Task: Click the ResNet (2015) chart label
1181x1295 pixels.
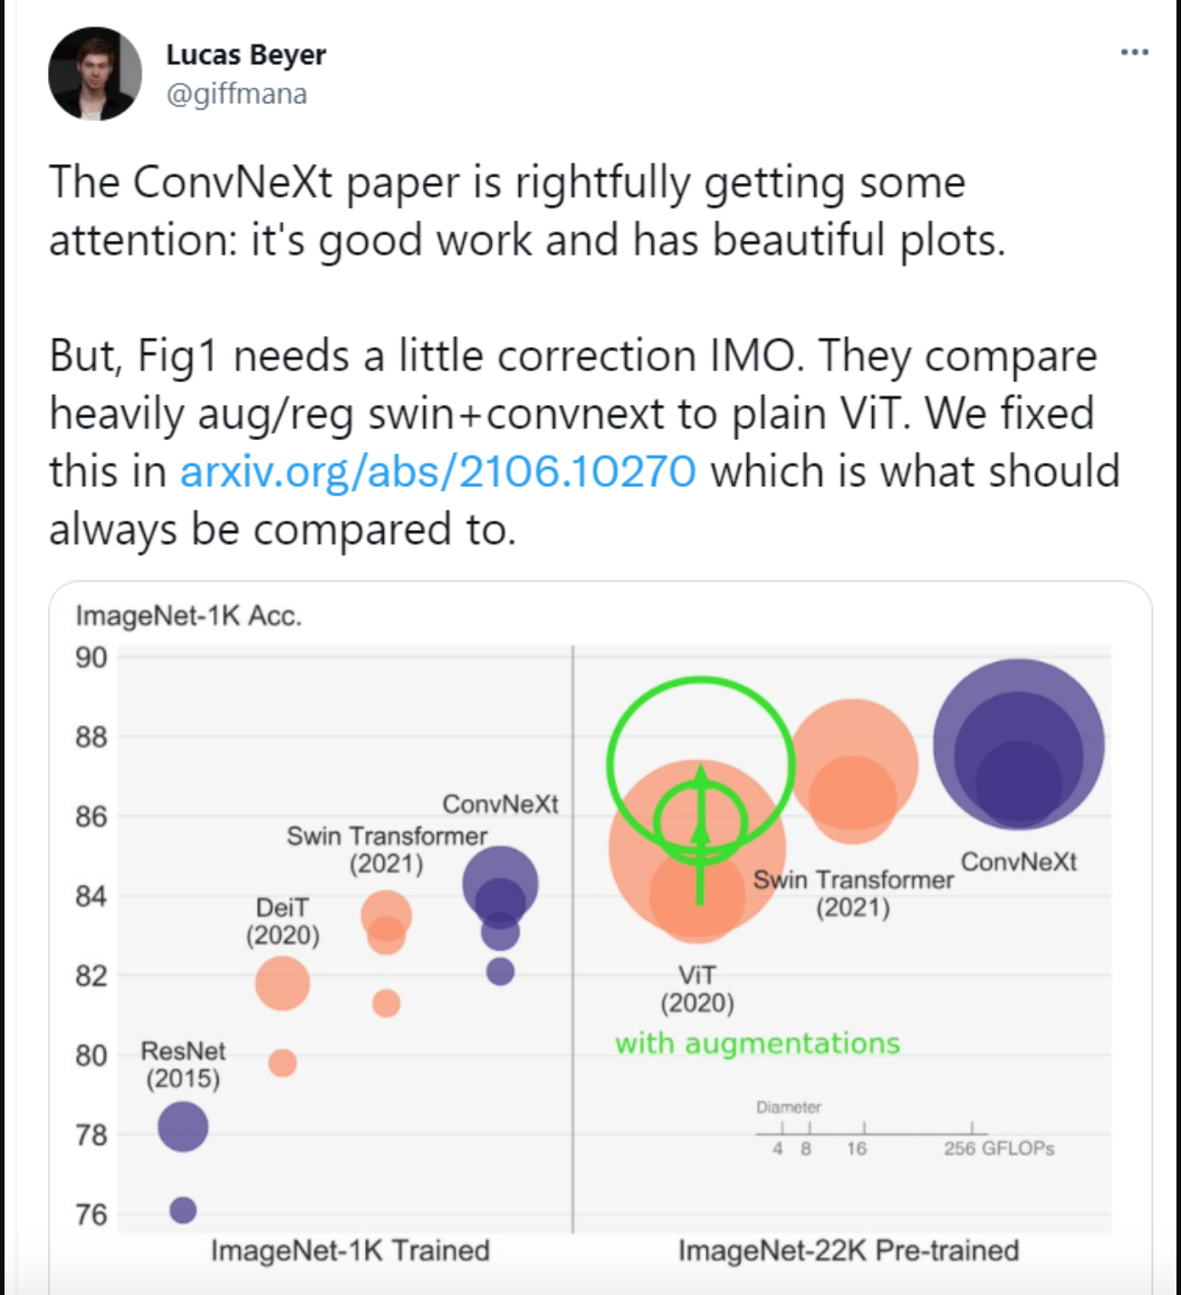Action: click(183, 1065)
